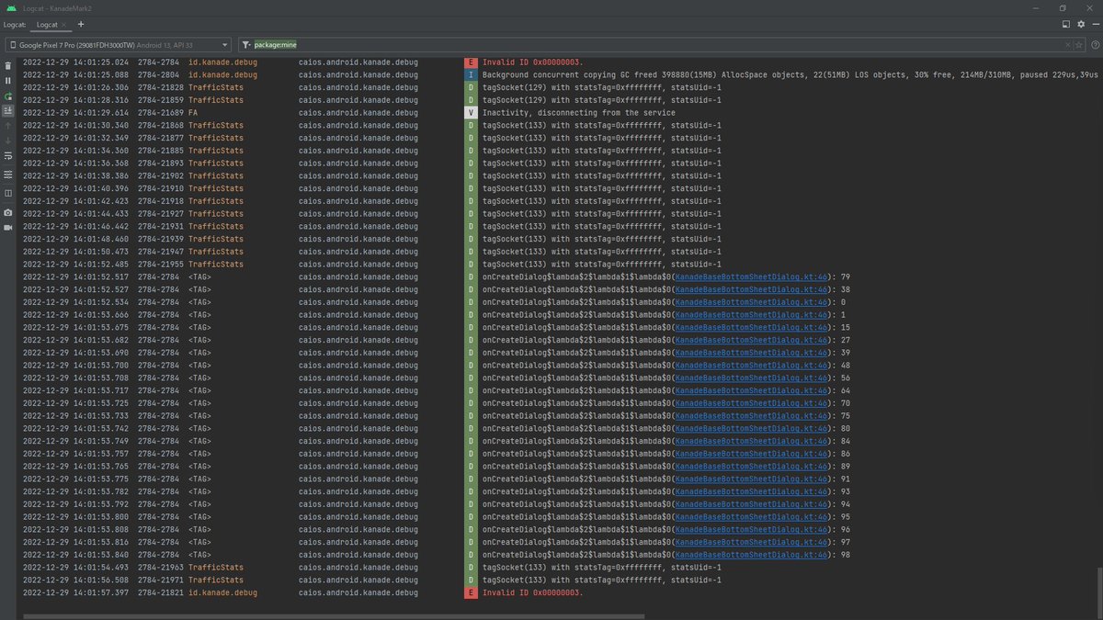Jump to previous occurrence with the up arrow
Viewport: 1103px width, 620px height.
pyautogui.click(x=8, y=125)
